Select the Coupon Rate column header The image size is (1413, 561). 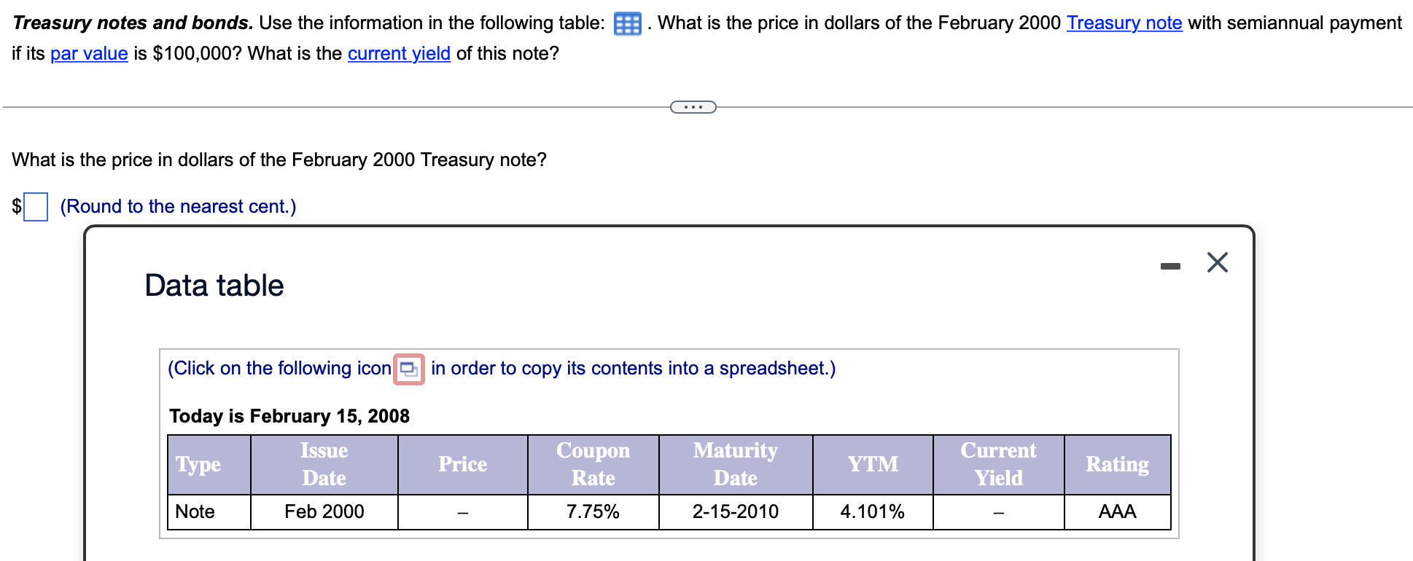click(x=593, y=464)
